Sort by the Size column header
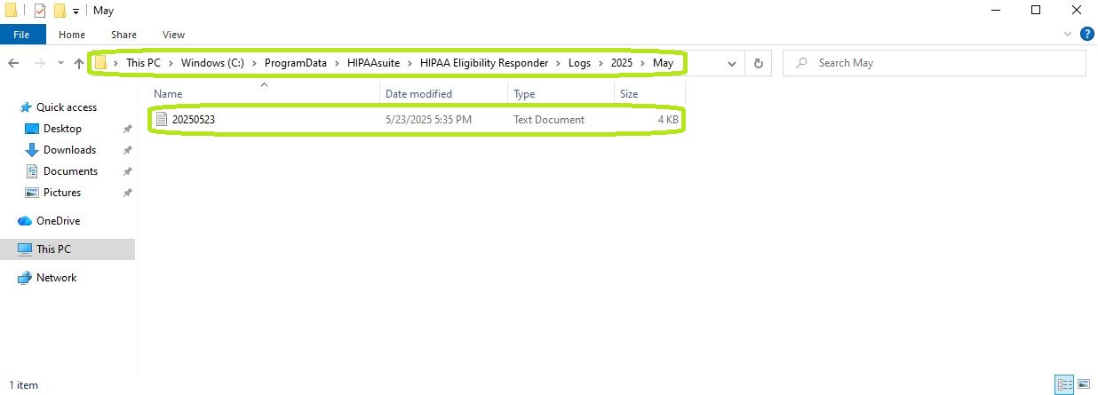This screenshot has width=1098, height=395. click(649, 93)
